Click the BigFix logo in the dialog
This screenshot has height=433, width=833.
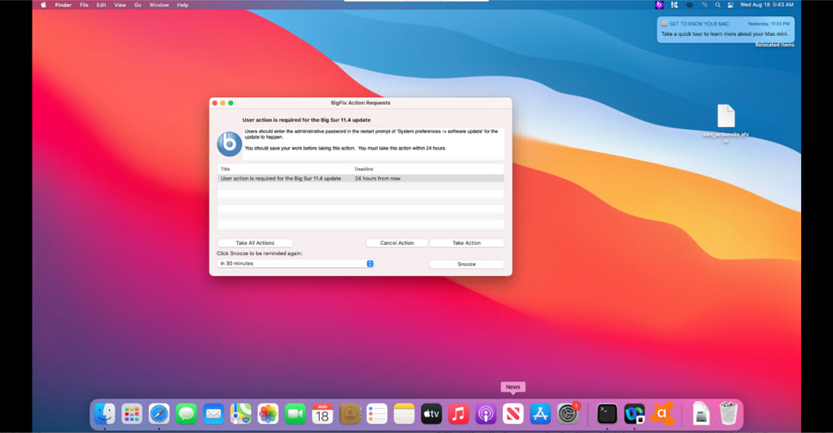[x=230, y=143]
